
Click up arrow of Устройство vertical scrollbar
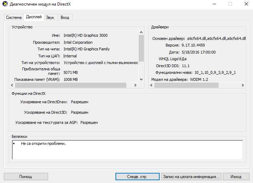pos(141,32)
